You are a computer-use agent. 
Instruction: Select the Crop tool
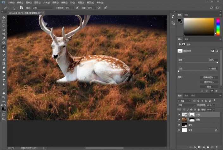coord(4,34)
